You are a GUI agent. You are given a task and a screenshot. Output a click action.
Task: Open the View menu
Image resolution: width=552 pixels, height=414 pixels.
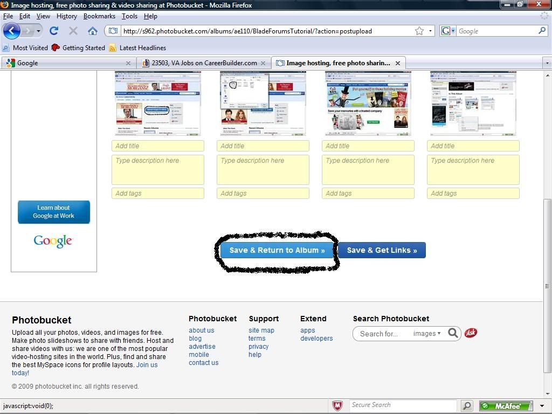coord(43,16)
